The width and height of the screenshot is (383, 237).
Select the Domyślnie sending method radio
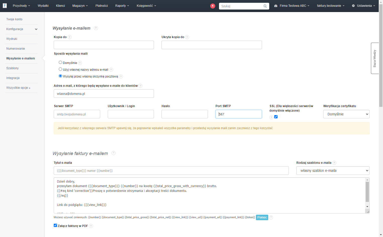pyautogui.click(x=60, y=62)
